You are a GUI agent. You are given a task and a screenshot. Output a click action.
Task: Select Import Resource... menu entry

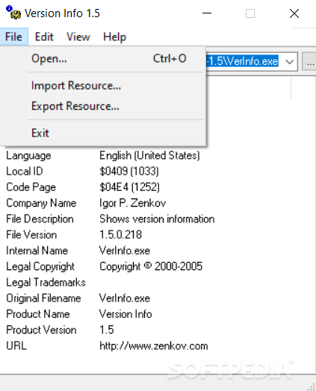103,86
